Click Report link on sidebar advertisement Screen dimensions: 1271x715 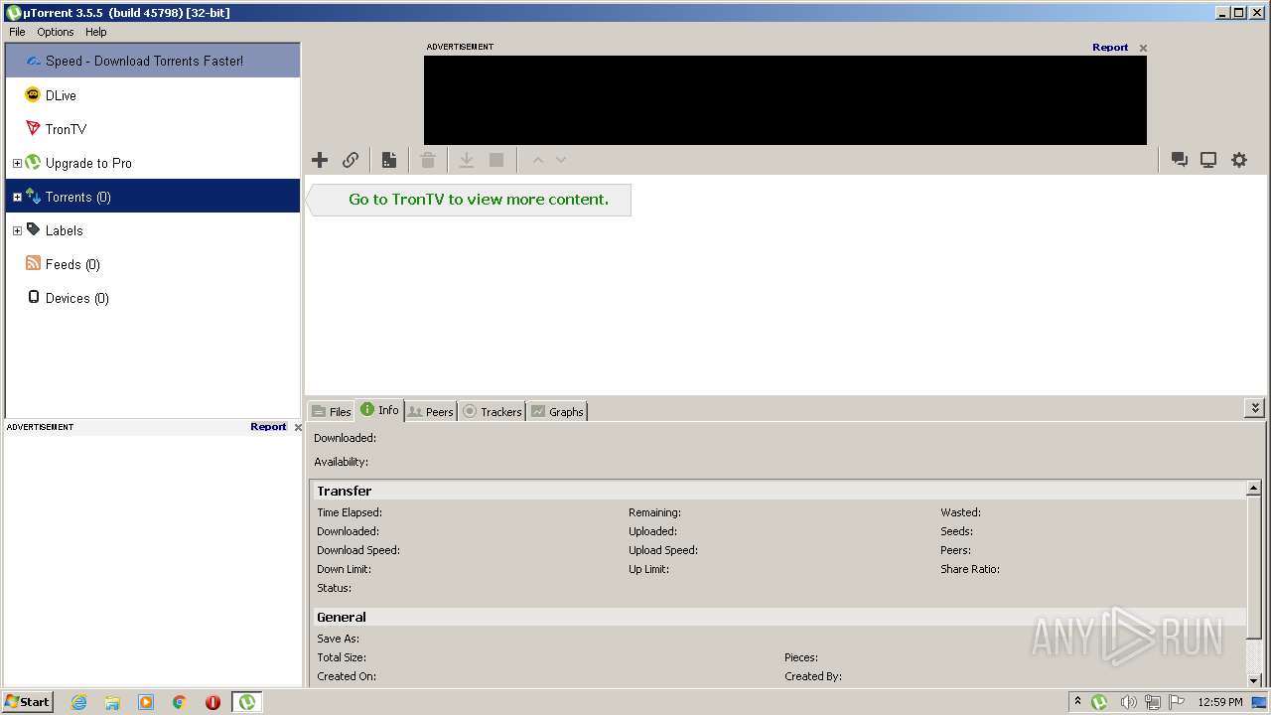(268, 426)
